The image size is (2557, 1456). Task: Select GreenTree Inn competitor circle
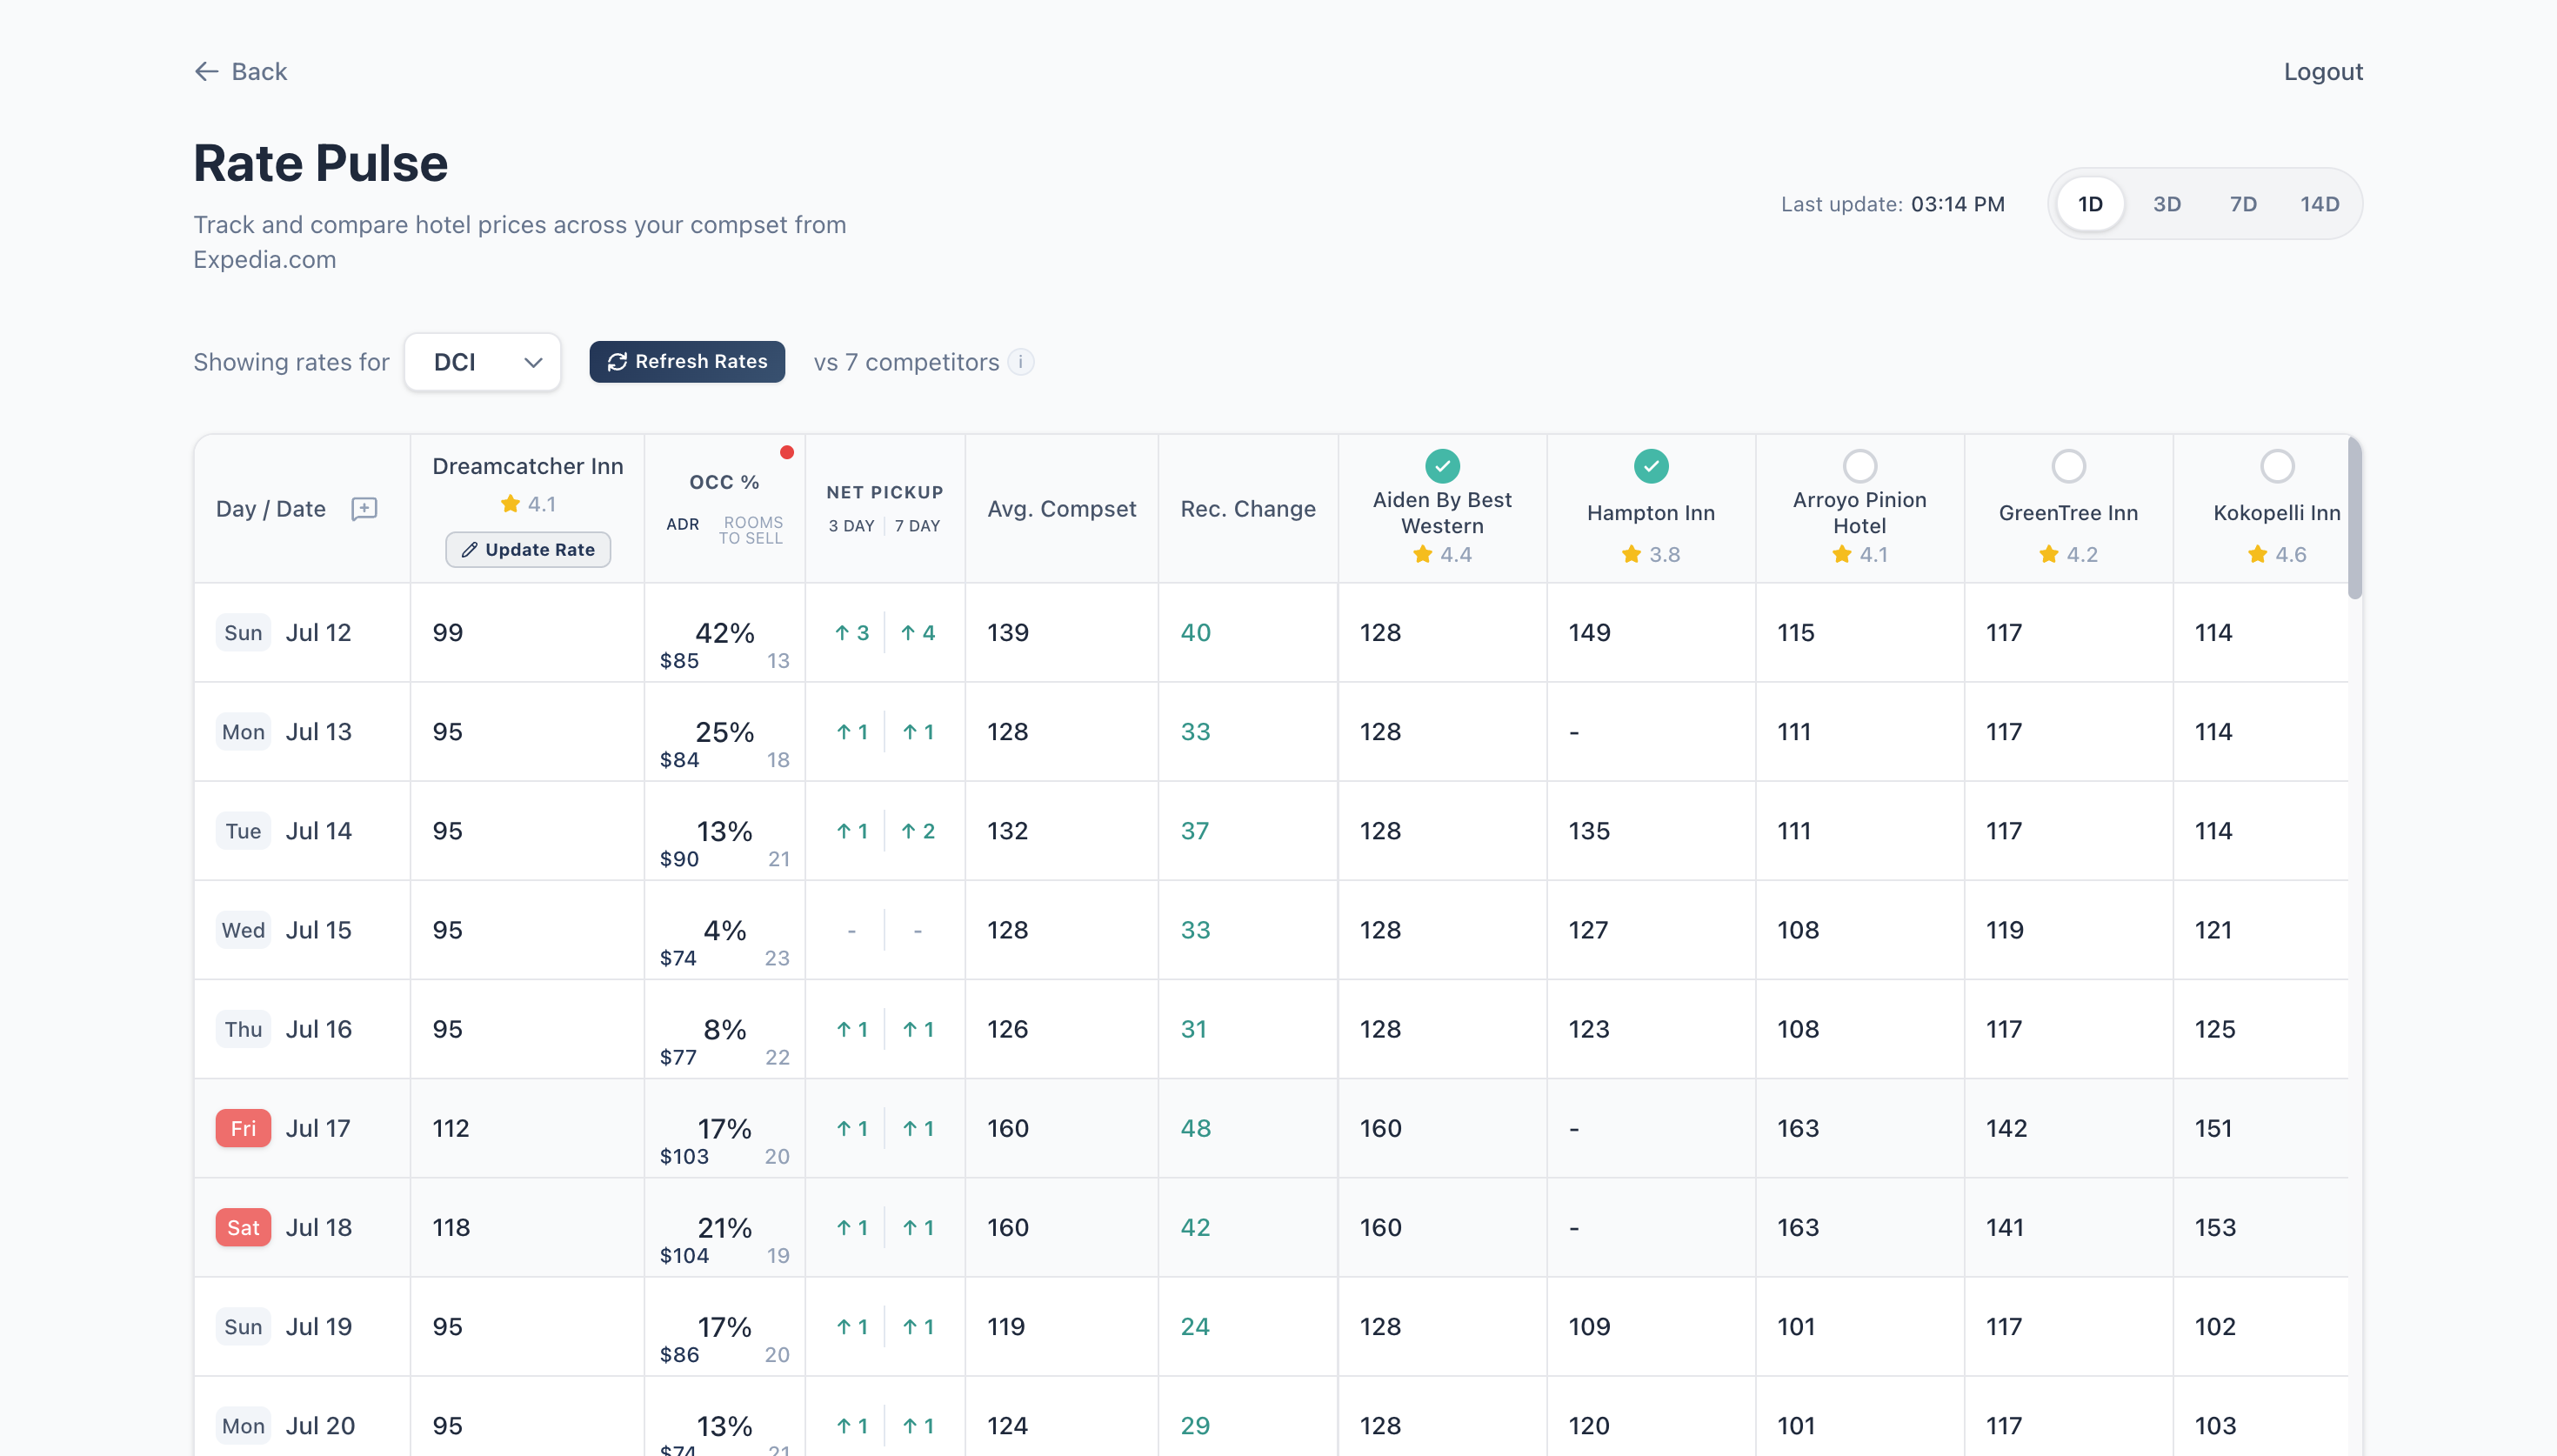[x=2068, y=466]
